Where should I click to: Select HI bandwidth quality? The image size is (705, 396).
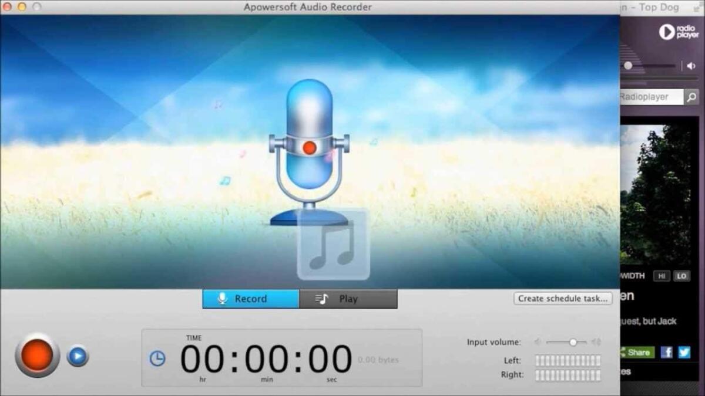[662, 276]
